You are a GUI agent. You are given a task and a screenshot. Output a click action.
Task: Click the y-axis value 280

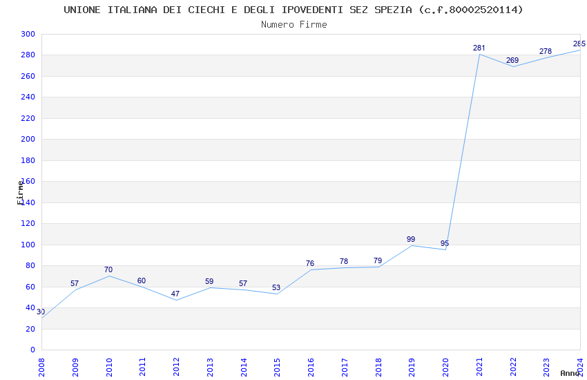[x=28, y=55]
